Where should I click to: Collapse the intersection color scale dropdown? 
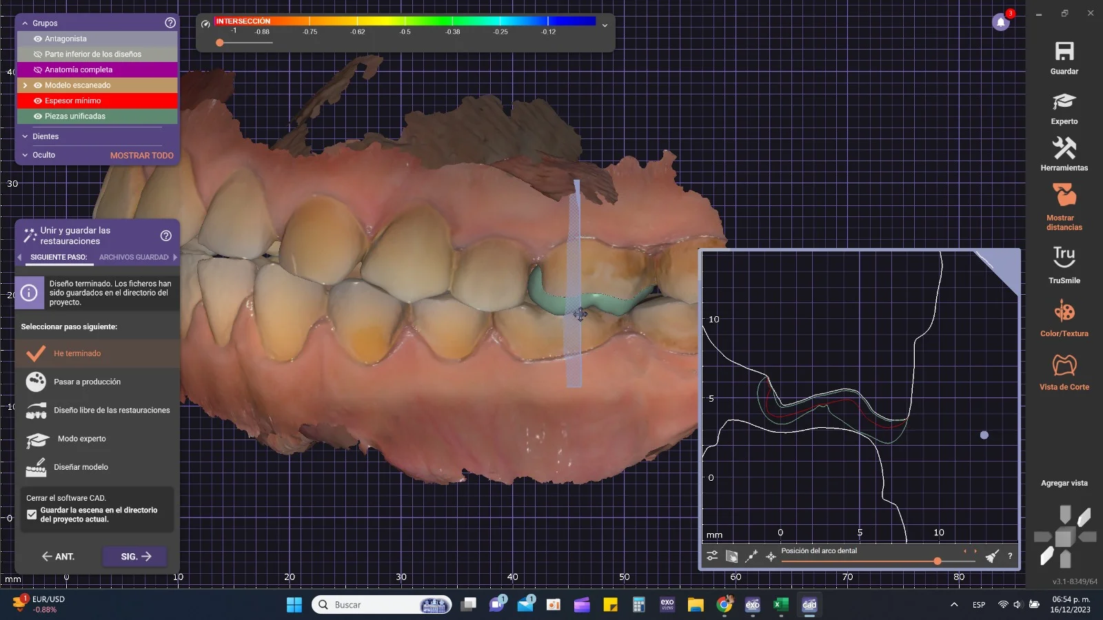point(605,25)
